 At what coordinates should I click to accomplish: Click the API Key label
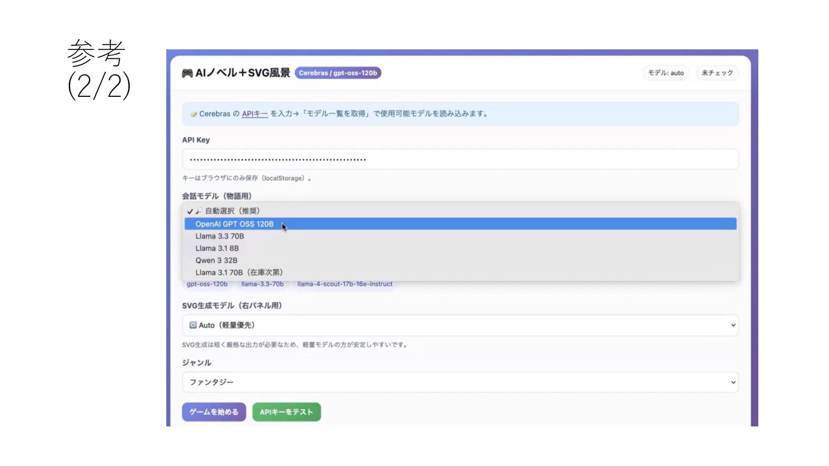[x=196, y=140]
